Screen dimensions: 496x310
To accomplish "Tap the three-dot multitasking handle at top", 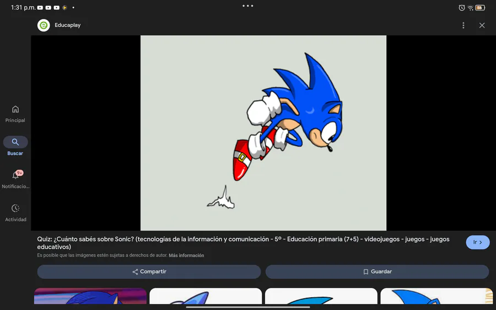I will click(247, 6).
